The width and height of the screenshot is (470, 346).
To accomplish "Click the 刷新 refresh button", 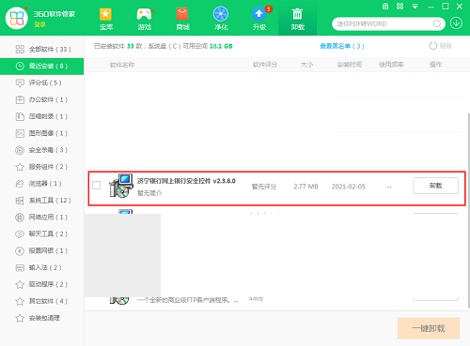I will [x=440, y=46].
